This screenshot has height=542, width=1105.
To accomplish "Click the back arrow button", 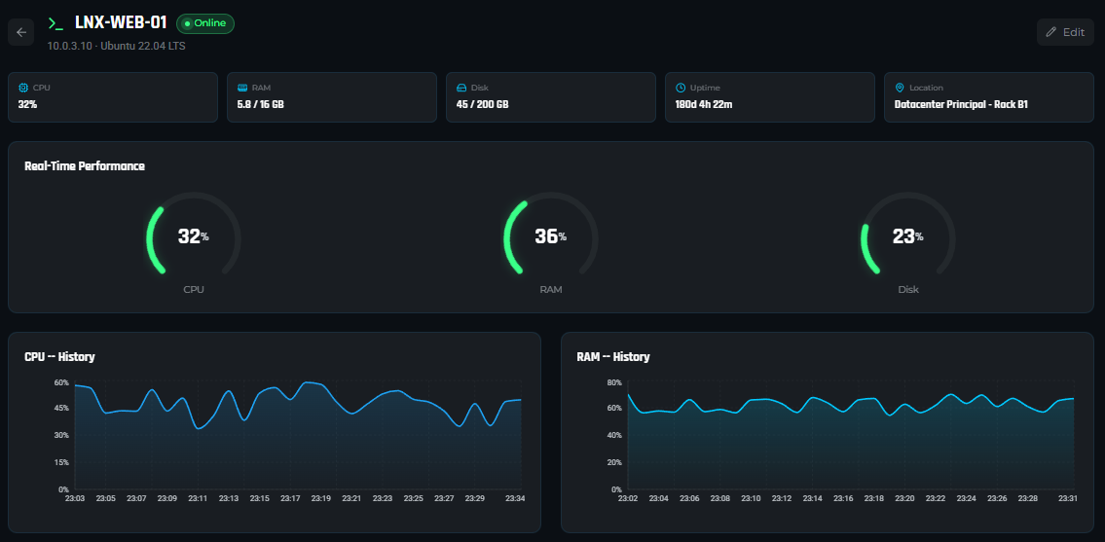I will pyautogui.click(x=21, y=32).
